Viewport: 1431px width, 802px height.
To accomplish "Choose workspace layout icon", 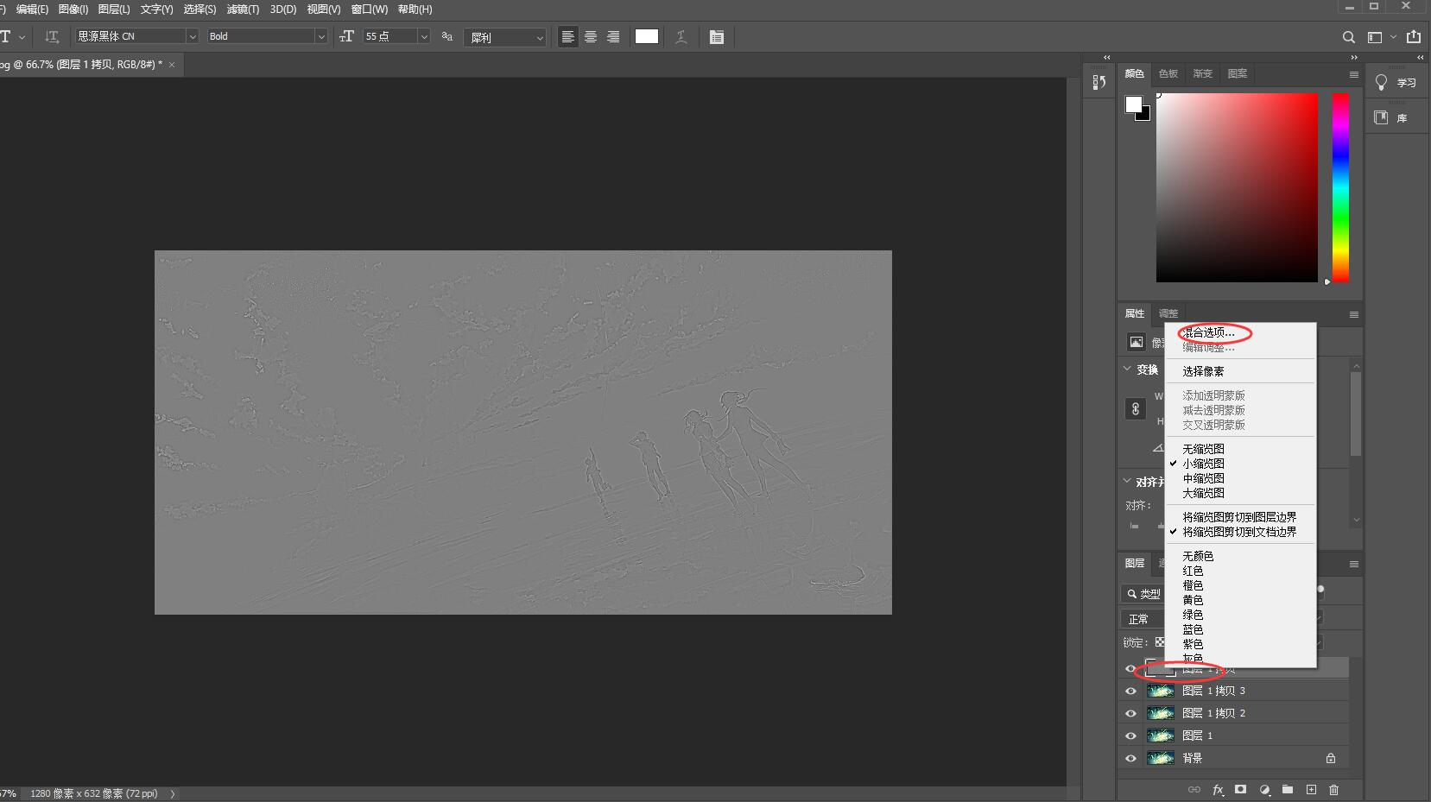I will point(1376,37).
